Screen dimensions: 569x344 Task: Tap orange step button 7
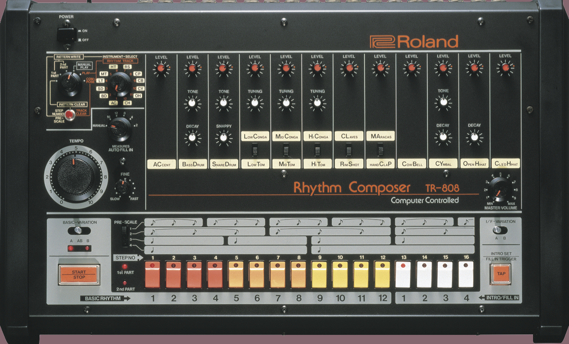[x=278, y=275]
